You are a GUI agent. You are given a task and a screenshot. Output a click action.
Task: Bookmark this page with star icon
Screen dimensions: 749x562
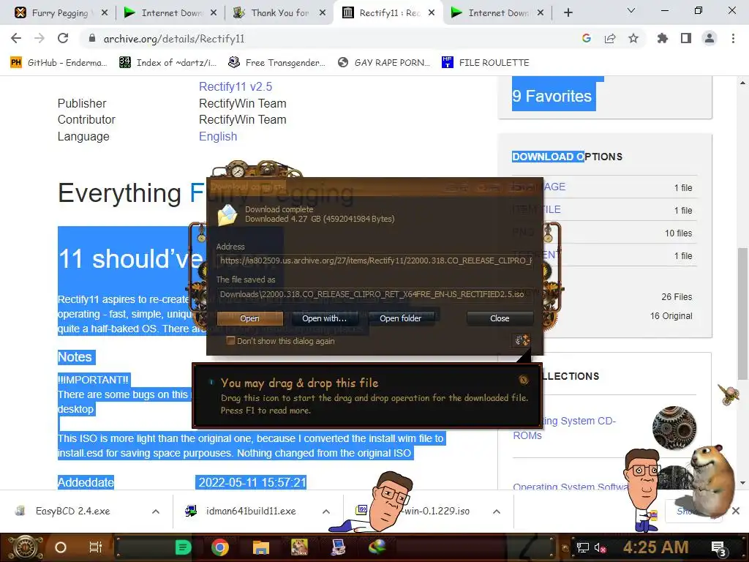633,38
